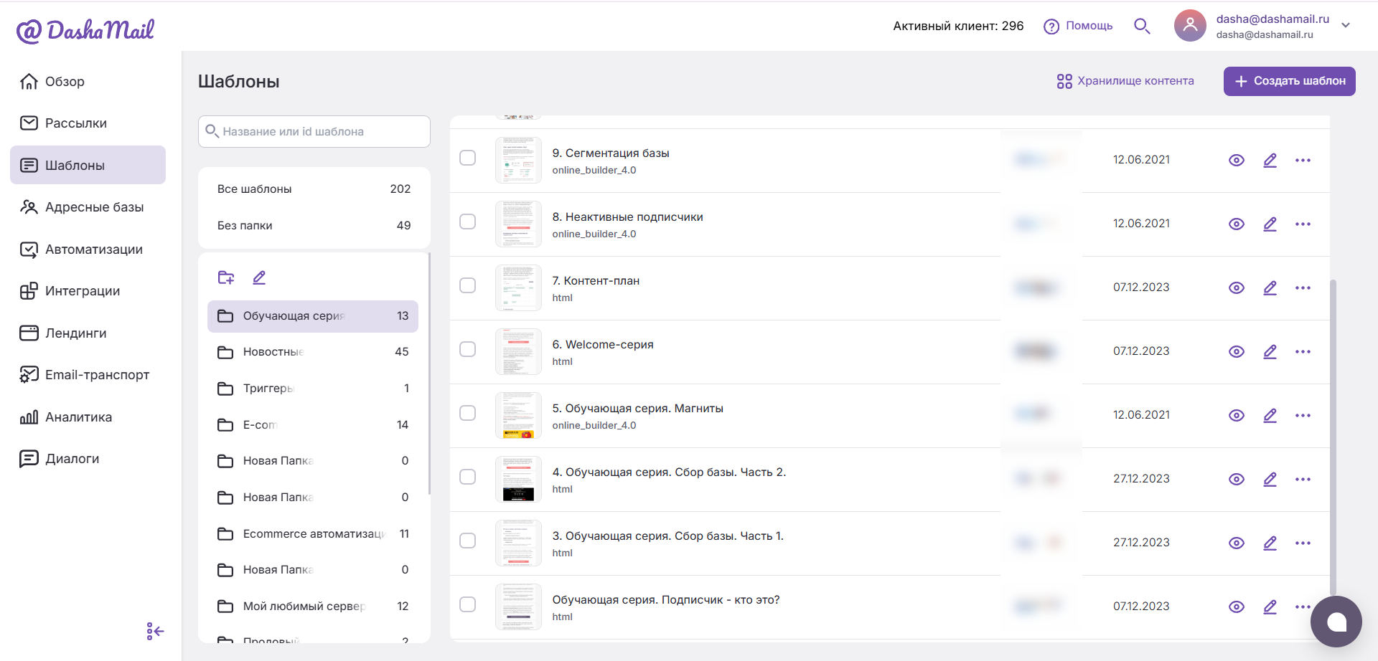Preview 5. Магниты template with eye icon
The image size is (1378, 661).
pyautogui.click(x=1236, y=416)
